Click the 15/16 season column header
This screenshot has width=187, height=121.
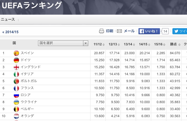(158, 44)
